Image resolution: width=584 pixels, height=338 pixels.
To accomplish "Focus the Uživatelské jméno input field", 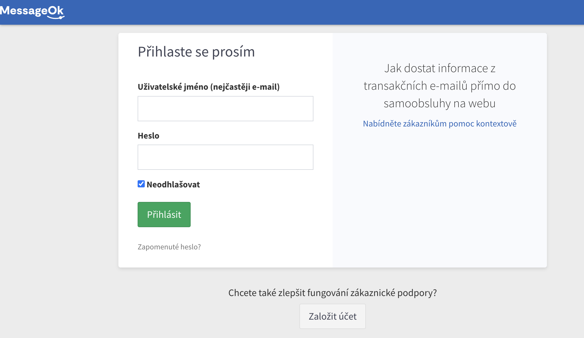I will (225, 109).
